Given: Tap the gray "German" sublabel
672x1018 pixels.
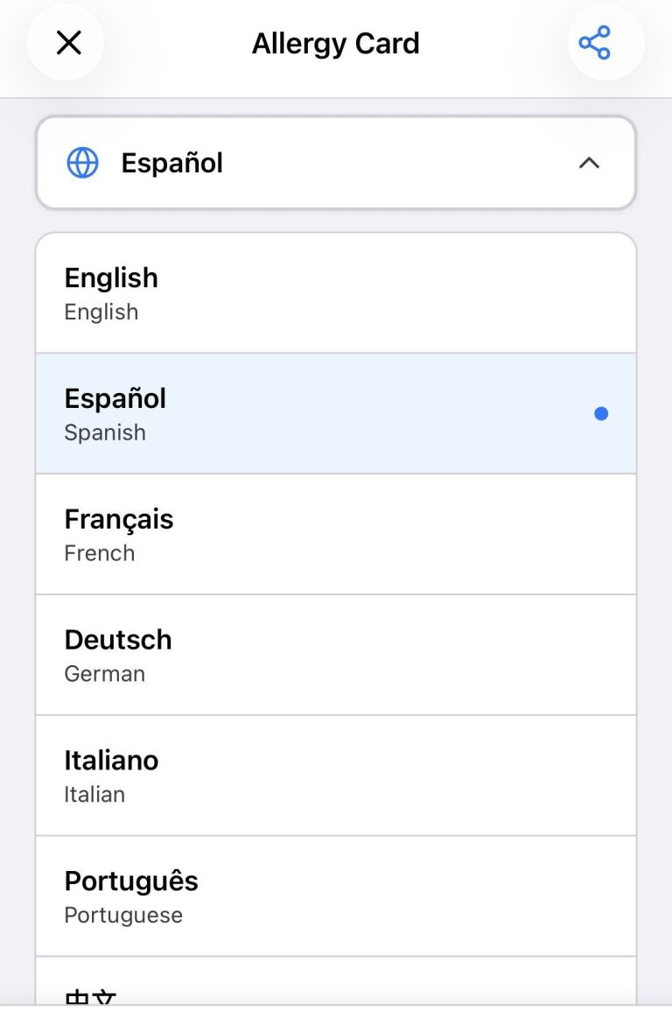Looking at the screenshot, I should tap(105, 674).
